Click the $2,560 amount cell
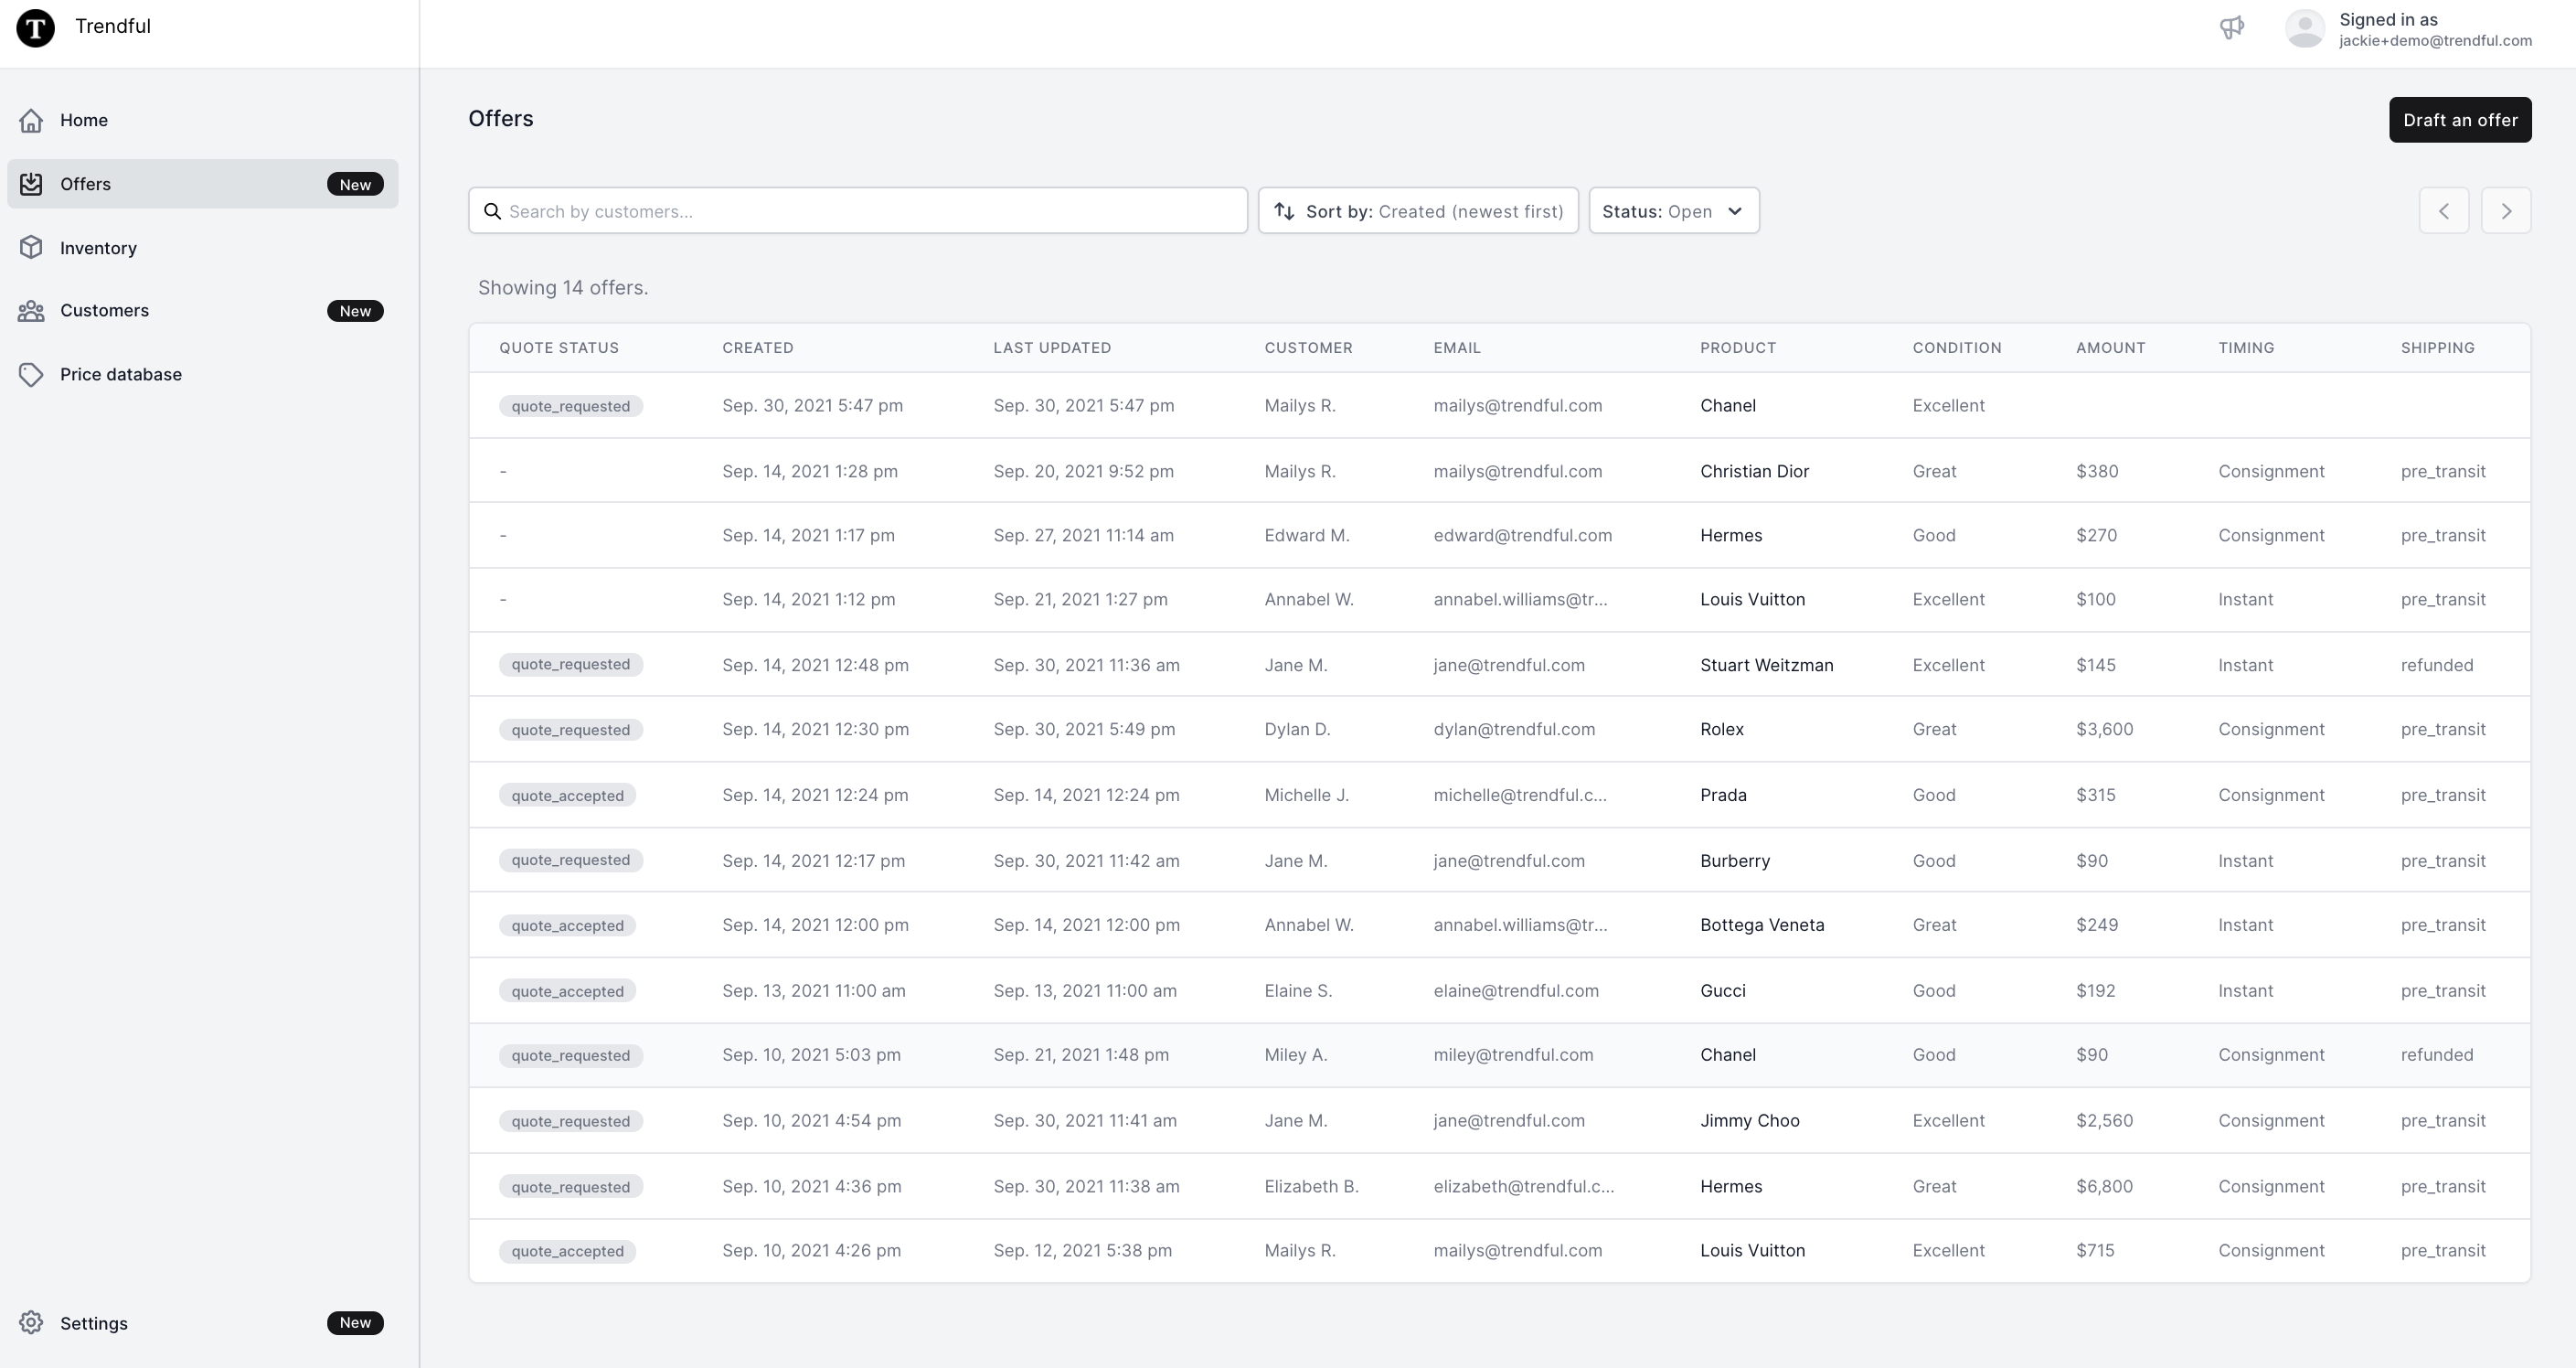This screenshot has height=1368, width=2576. point(2104,1121)
